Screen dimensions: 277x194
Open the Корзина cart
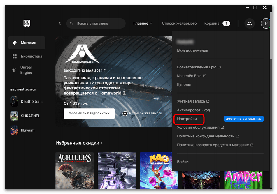212,23
